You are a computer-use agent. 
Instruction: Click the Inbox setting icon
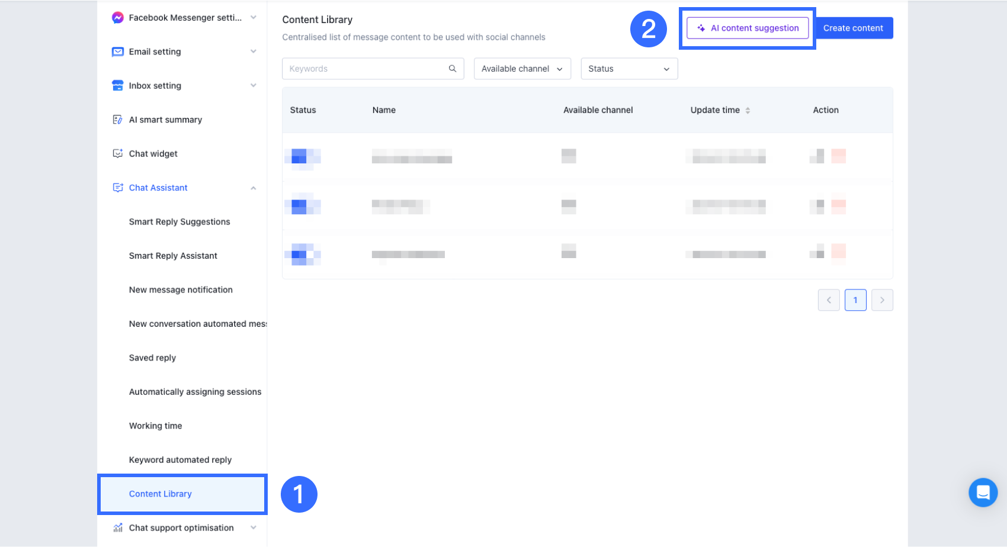(117, 86)
